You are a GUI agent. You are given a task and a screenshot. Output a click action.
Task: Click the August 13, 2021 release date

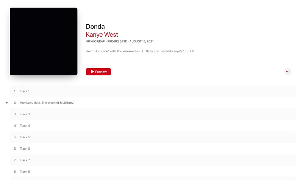tap(141, 41)
